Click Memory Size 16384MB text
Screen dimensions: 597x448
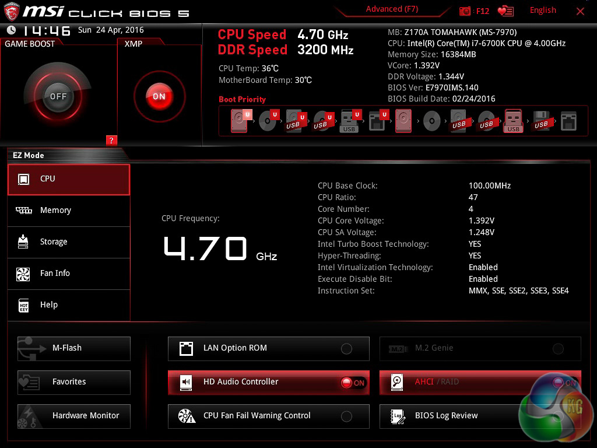point(432,54)
